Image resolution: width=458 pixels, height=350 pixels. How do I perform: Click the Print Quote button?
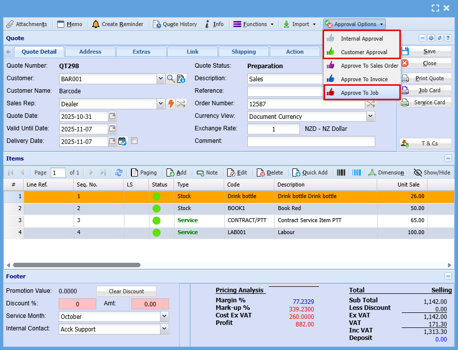pos(425,78)
